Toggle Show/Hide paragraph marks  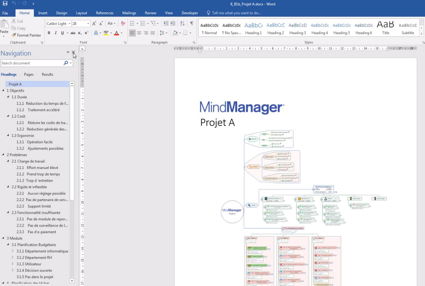tap(192, 24)
